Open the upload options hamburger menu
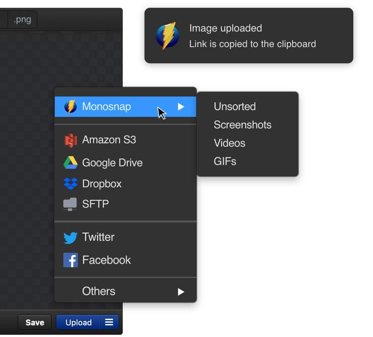The image size is (373, 337). (109, 322)
